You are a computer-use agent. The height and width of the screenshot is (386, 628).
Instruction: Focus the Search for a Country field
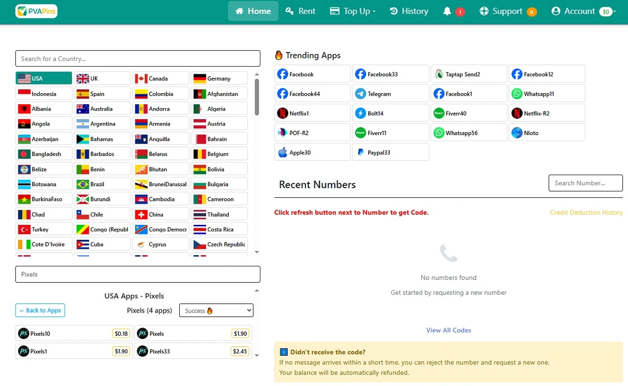click(x=138, y=58)
